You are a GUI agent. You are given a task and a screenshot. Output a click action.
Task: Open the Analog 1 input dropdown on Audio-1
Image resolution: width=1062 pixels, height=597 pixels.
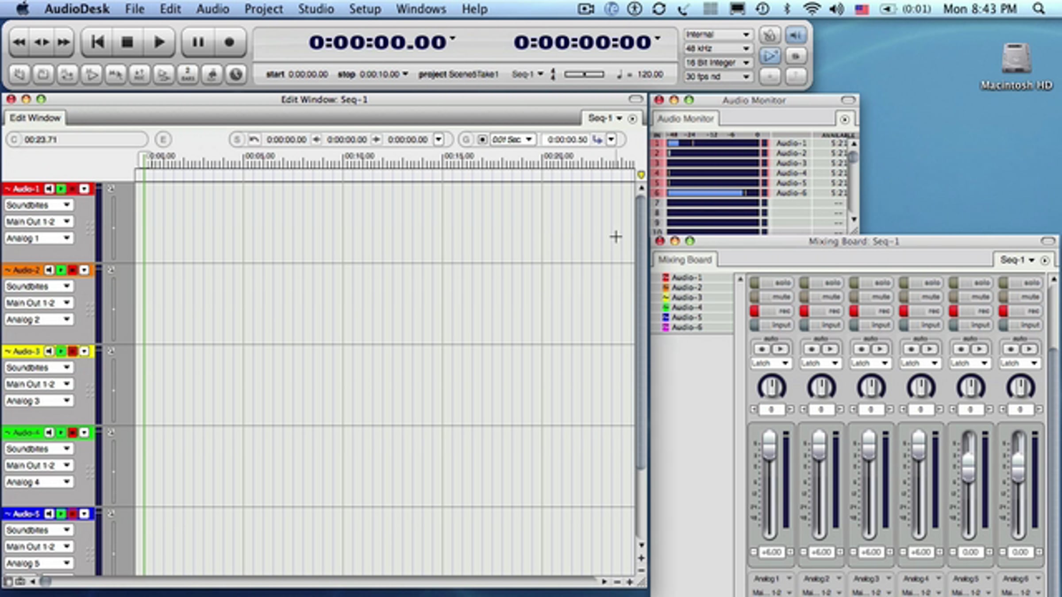point(38,238)
